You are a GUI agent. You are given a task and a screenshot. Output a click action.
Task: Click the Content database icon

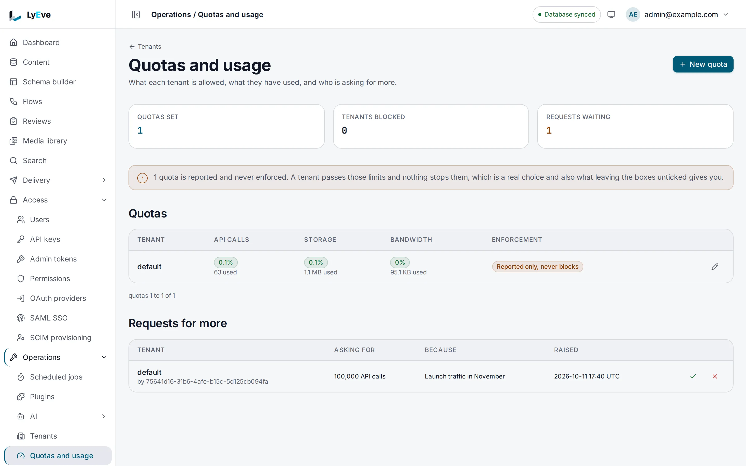click(13, 62)
